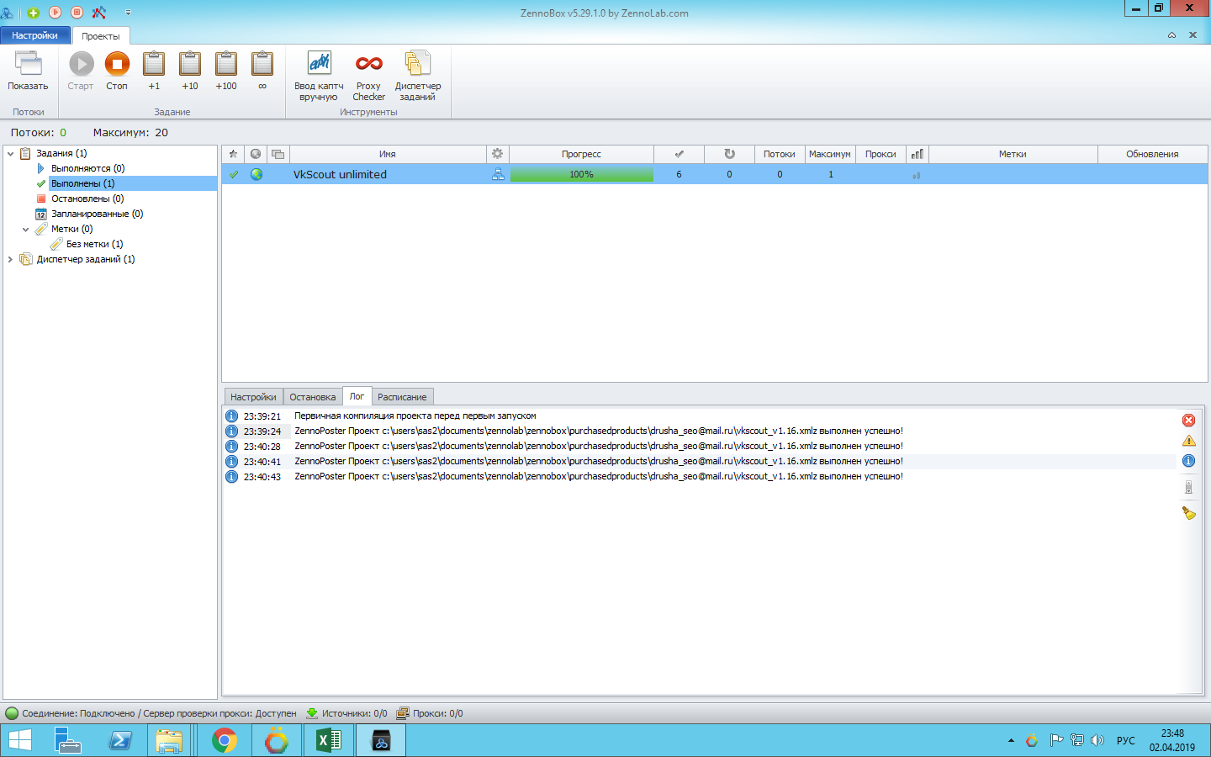Viewport: 1211px width, 757px height.
Task: Open PowerShell from the taskbar
Action: tap(120, 740)
